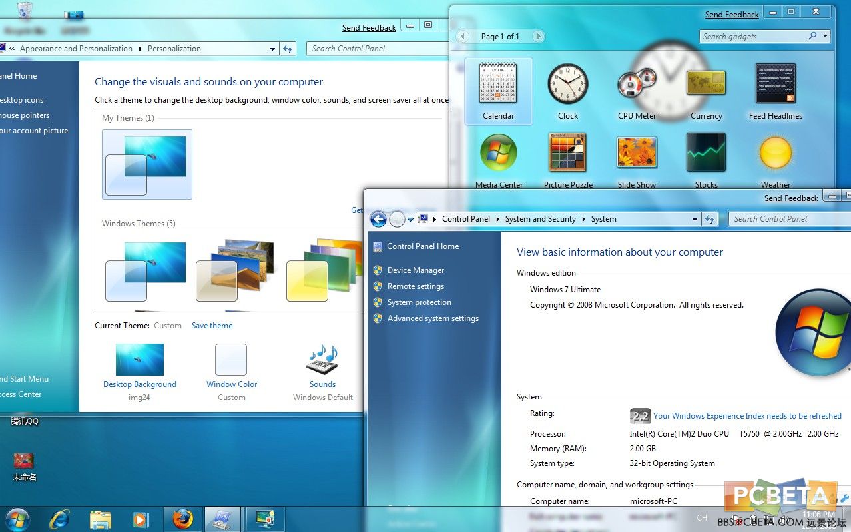Click the Control Panel breadcrumb in System window
The height and width of the screenshot is (532, 851).
(x=466, y=219)
